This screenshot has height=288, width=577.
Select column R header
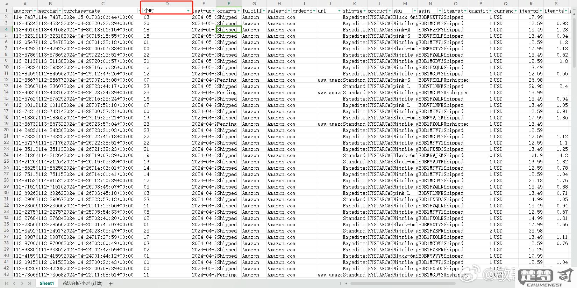531,3
